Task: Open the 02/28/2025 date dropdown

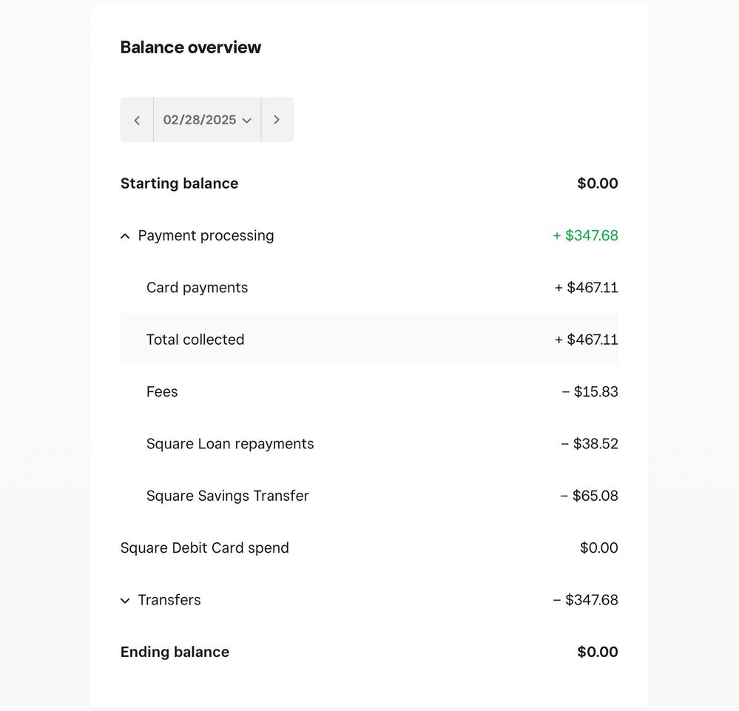Action: (207, 120)
